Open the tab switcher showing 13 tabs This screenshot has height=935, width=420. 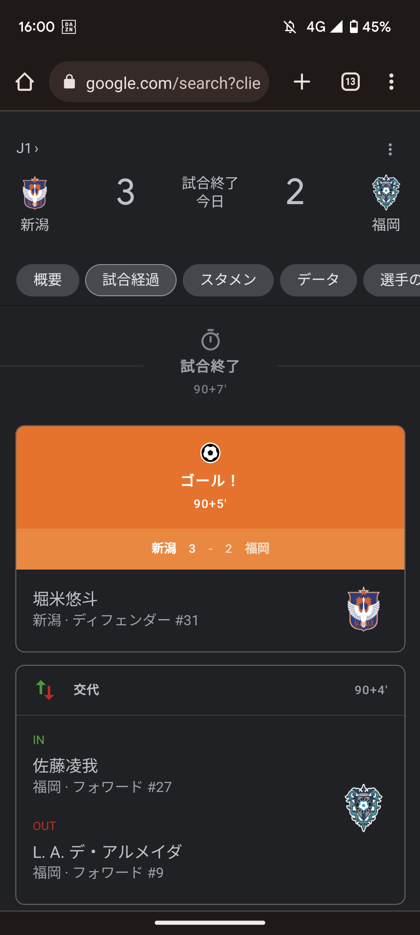pos(350,82)
